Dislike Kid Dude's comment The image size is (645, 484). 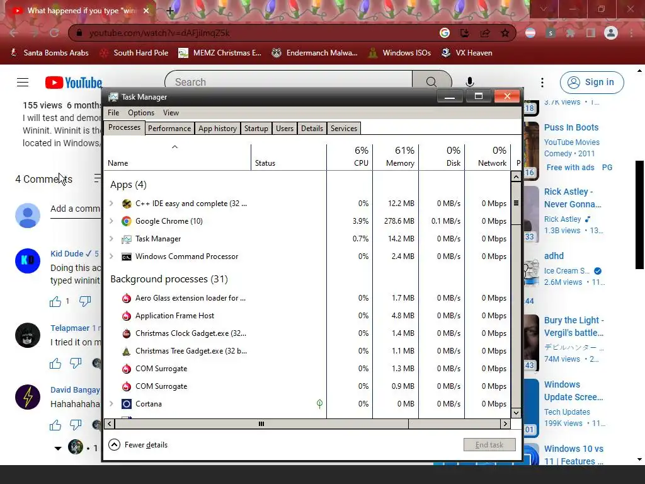85,301
